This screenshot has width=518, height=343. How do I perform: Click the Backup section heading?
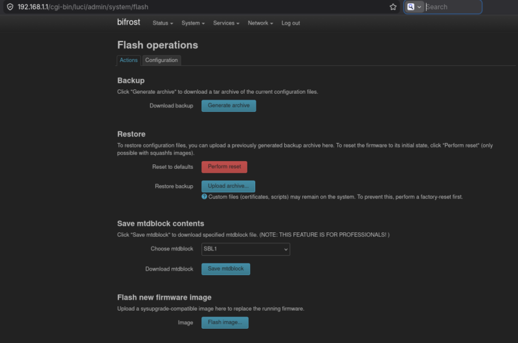(x=131, y=80)
